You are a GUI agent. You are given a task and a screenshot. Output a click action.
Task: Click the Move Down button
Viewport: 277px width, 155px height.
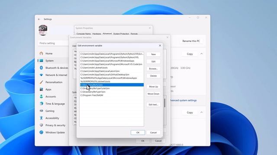point(153,94)
